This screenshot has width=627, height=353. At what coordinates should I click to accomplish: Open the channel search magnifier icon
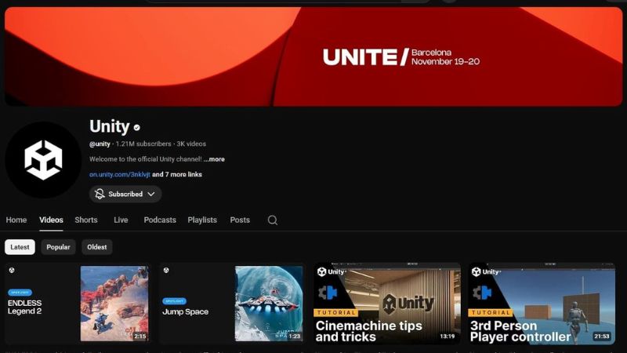click(272, 220)
